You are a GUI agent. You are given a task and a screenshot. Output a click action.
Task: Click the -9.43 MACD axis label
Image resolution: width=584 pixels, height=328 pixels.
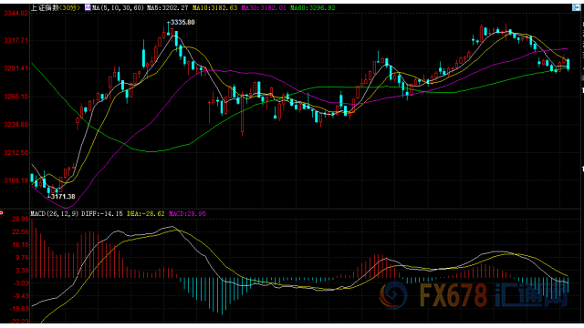(x=20, y=296)
